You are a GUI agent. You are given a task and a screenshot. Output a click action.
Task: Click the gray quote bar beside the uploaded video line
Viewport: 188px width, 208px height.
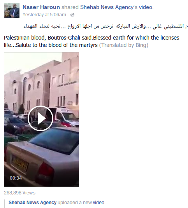(x=5, y=204)
